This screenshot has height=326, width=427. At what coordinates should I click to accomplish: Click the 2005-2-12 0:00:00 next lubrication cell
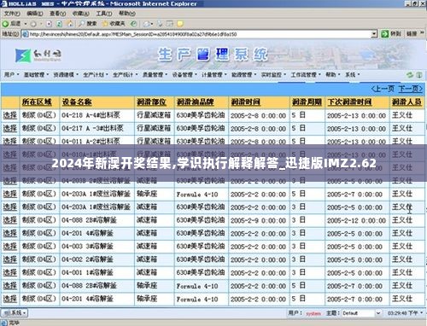[x=356, y=220]
